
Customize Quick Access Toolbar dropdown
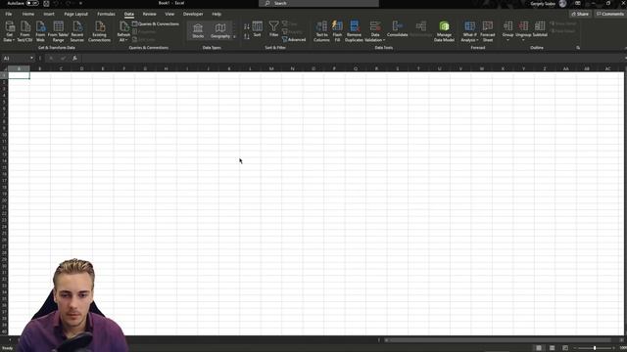click(80, 3)
